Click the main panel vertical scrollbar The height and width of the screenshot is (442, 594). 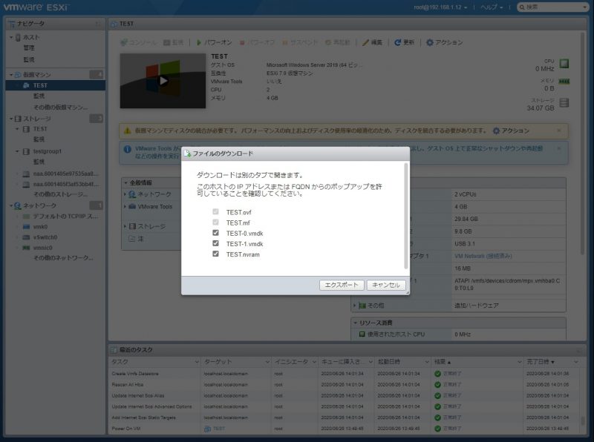pyautogui.click(x=583, y=144)
